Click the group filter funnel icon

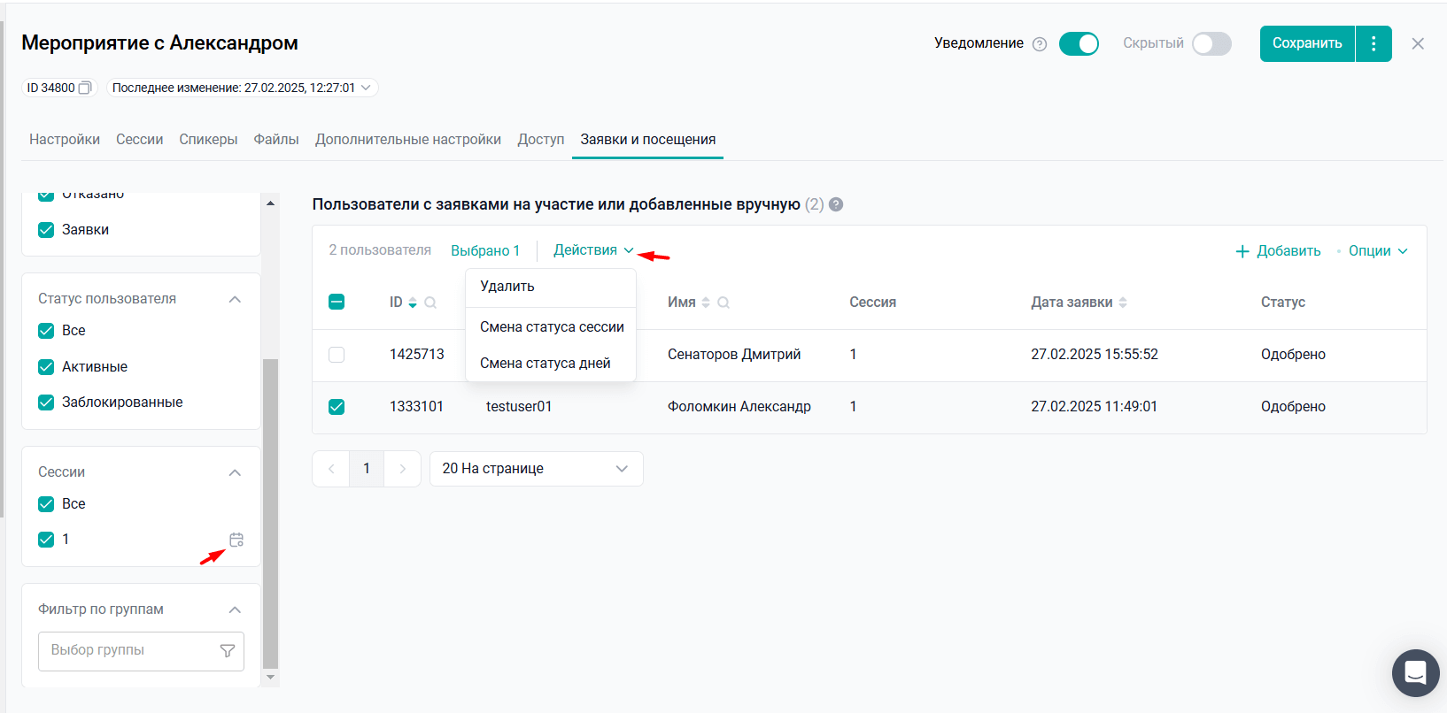tap(228, 651)
